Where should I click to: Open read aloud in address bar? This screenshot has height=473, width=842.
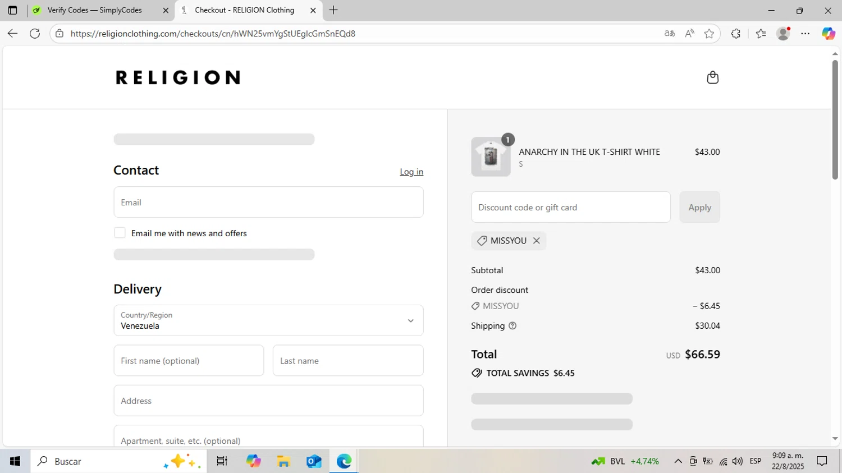[x=689, y=34]
